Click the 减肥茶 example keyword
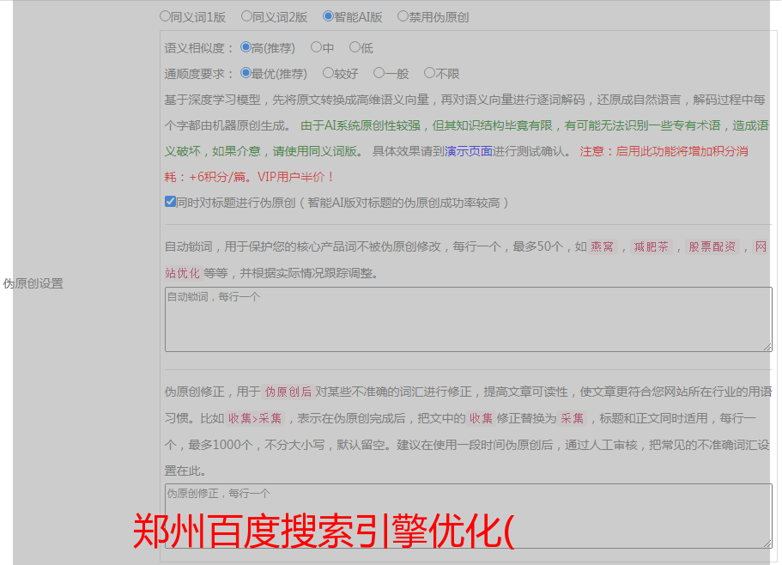Screen dimensions: 782x565 click(x=652, y=246)
